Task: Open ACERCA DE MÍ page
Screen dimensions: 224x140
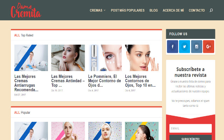Action: [x=173, y=10]
